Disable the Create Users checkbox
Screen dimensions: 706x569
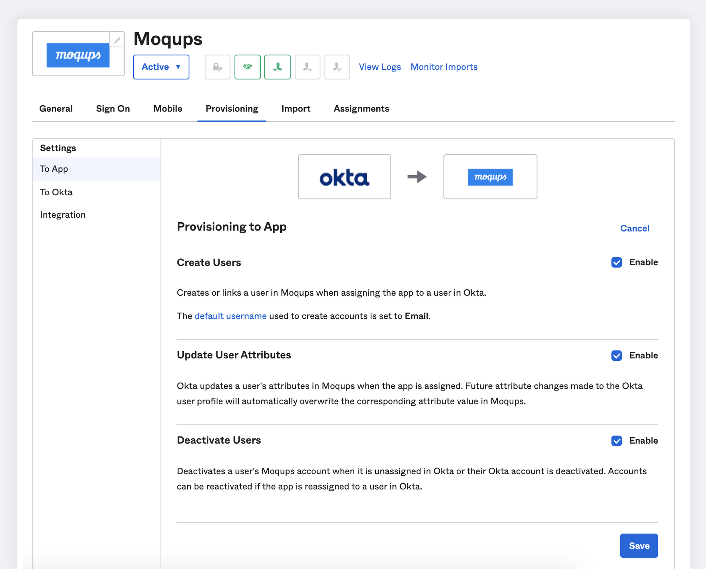616,262
